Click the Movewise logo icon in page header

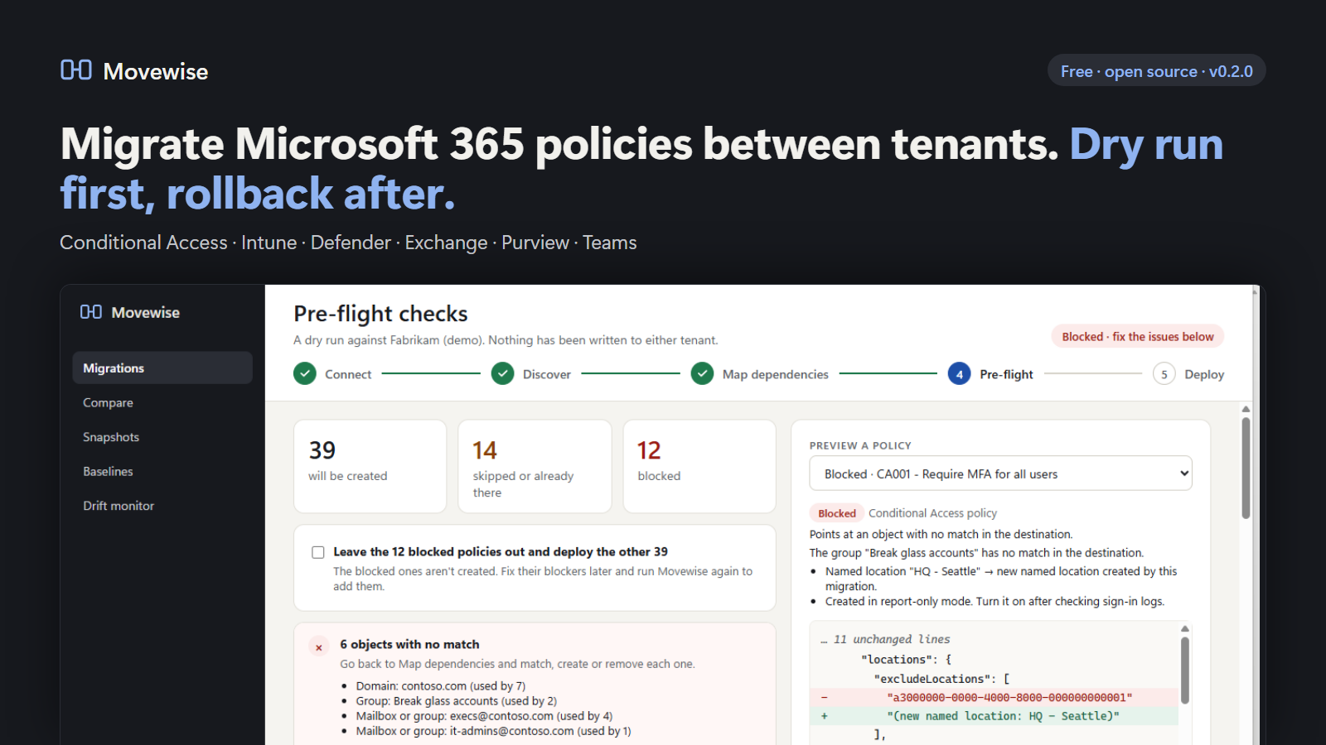[x=76, y=70]
